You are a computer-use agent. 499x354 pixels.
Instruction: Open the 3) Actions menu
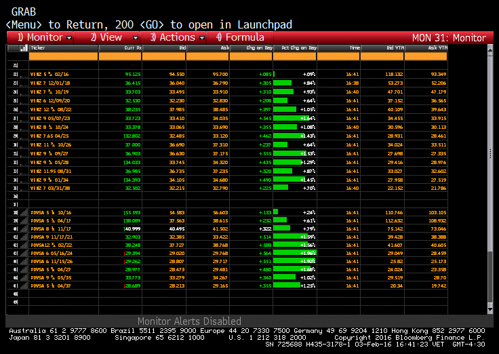173,37
